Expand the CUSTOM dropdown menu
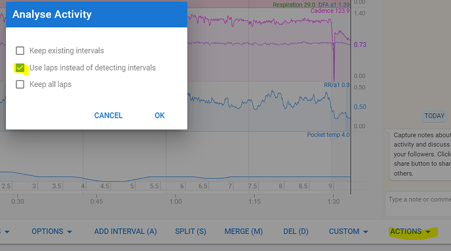The image size is (451, 251). 348,231
